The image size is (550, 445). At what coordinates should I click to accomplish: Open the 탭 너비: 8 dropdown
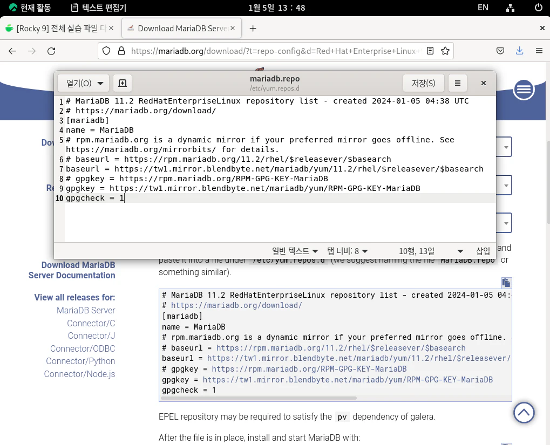pos(347,251)
